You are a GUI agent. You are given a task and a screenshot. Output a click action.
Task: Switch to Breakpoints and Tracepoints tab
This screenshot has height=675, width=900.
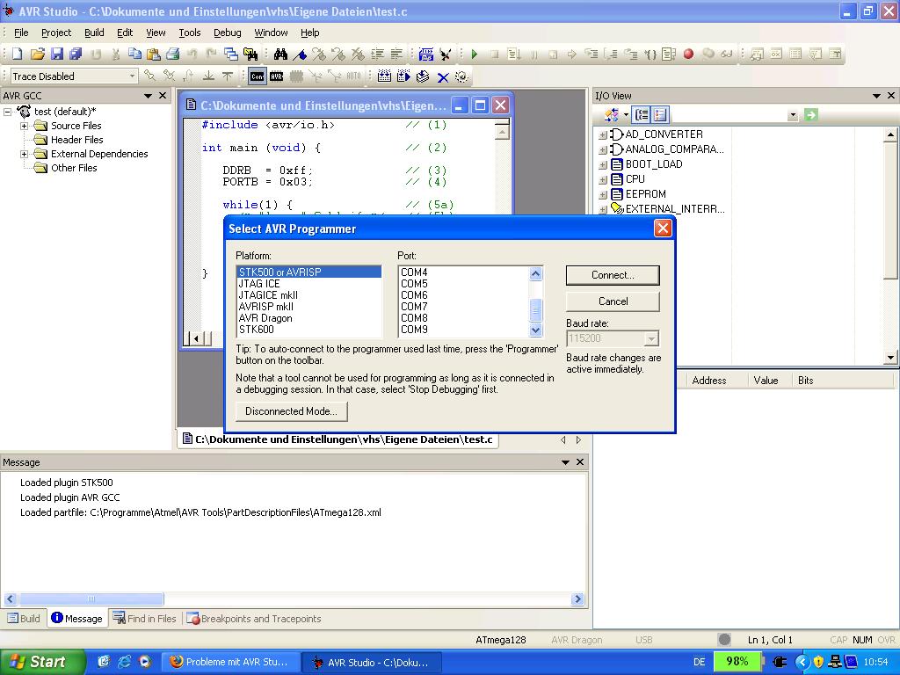(254, 619)
